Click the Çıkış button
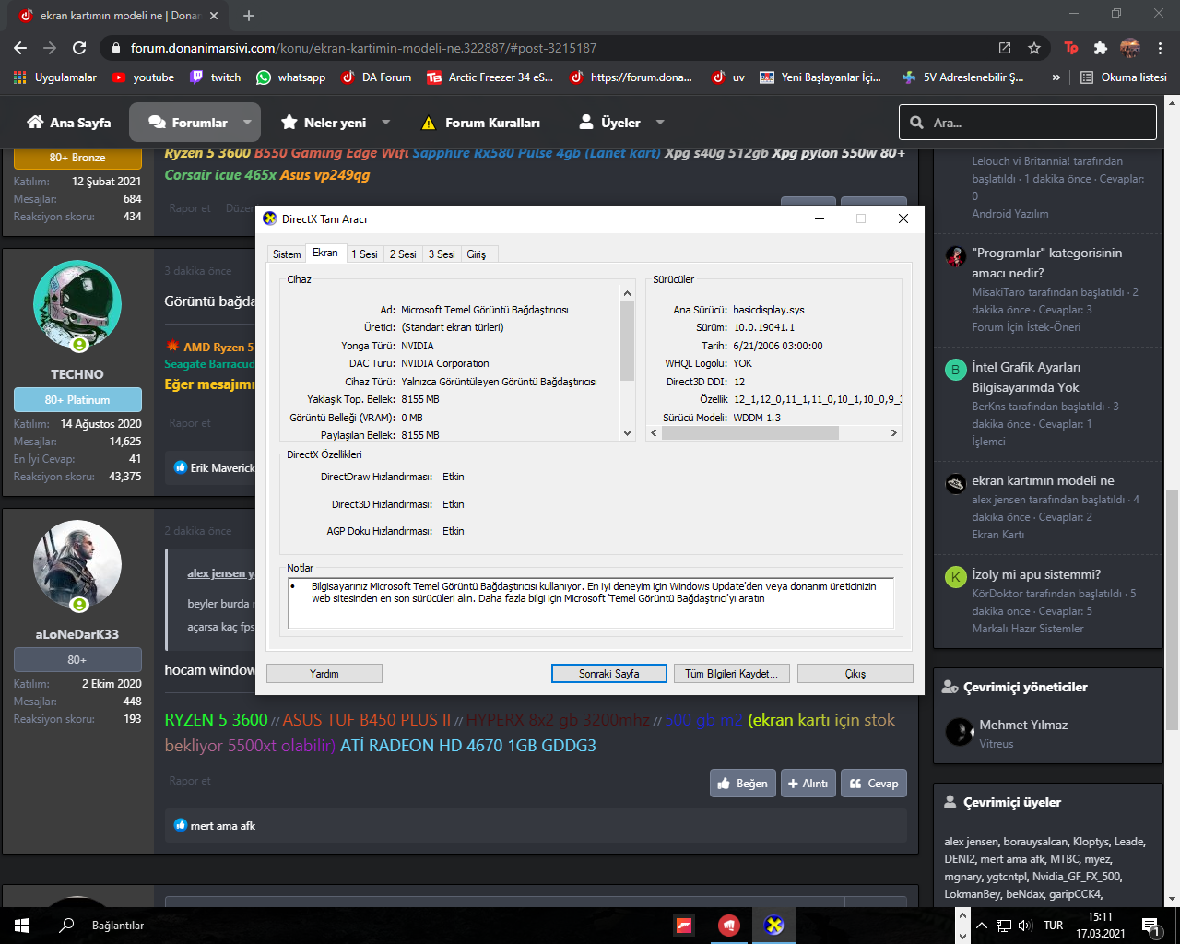 coord(855,674)
